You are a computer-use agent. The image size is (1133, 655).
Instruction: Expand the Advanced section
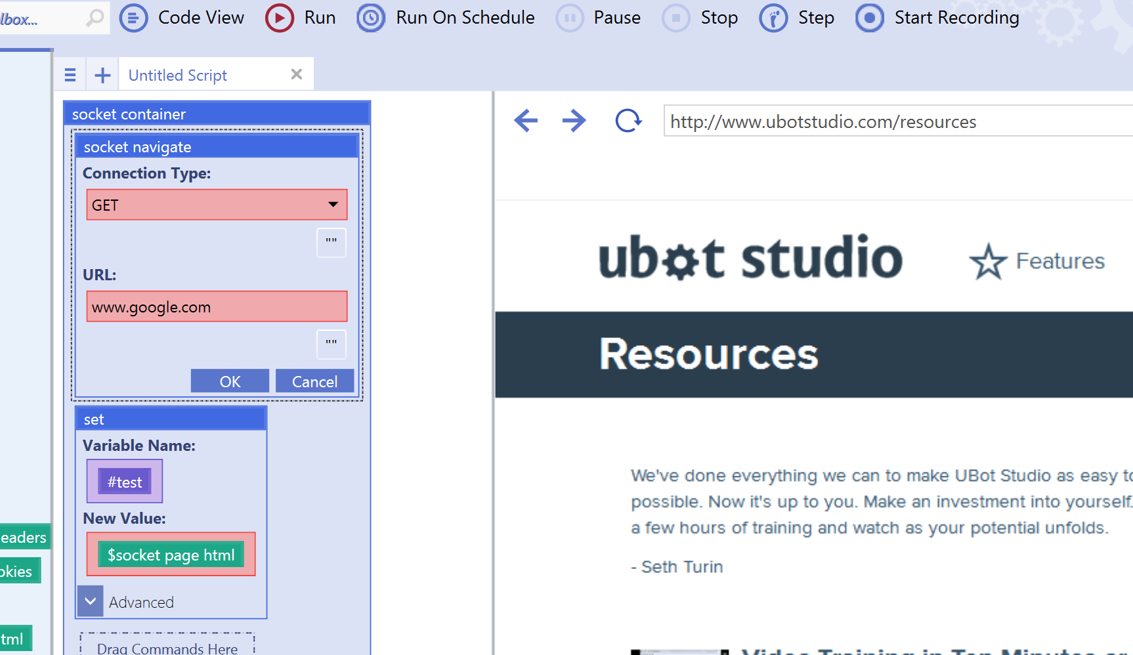[91, 601]
